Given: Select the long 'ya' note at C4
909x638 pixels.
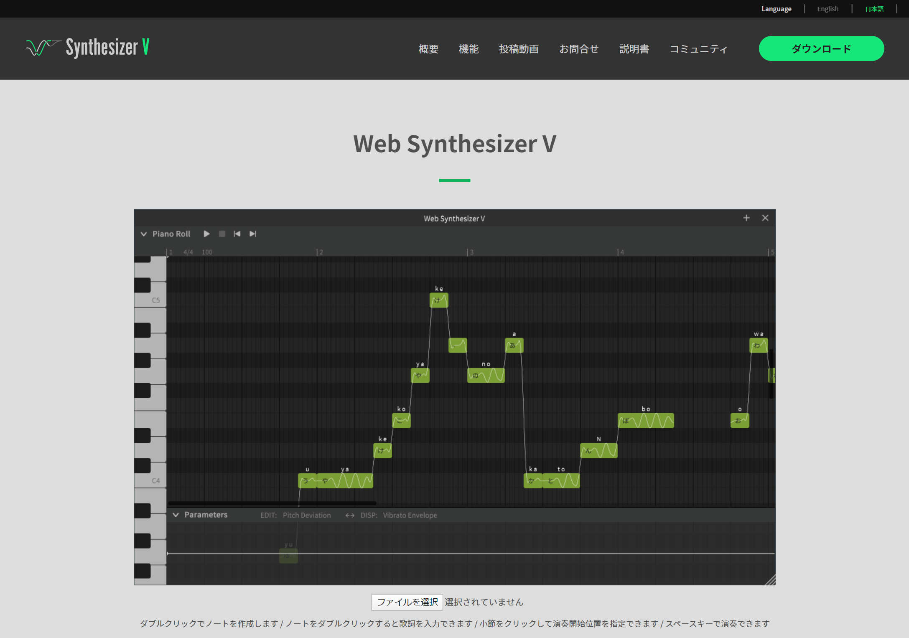Looking at the screenshot, I should tap(345, 481).
